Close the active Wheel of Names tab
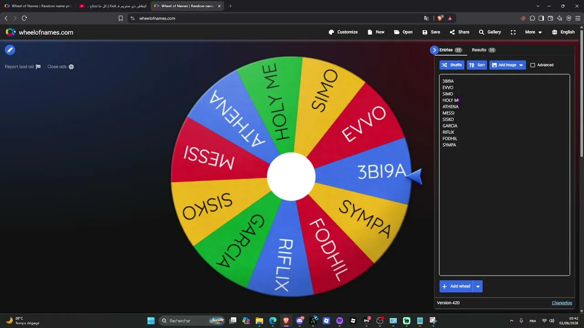 click(x=219, y=6)
